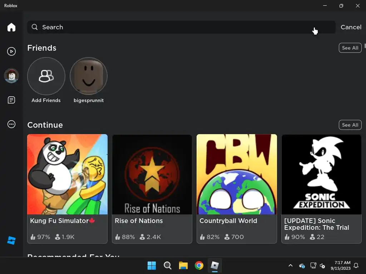
Task: Open the Windows Start menu
Action: (152, 265)
